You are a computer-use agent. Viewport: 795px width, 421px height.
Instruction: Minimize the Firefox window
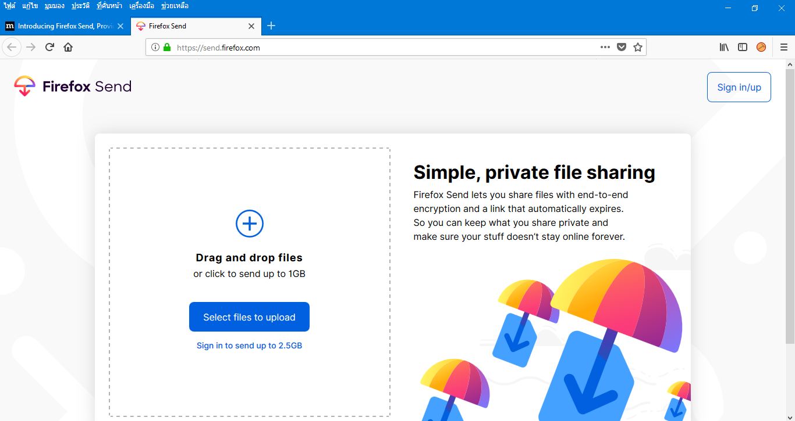(728, 8)
